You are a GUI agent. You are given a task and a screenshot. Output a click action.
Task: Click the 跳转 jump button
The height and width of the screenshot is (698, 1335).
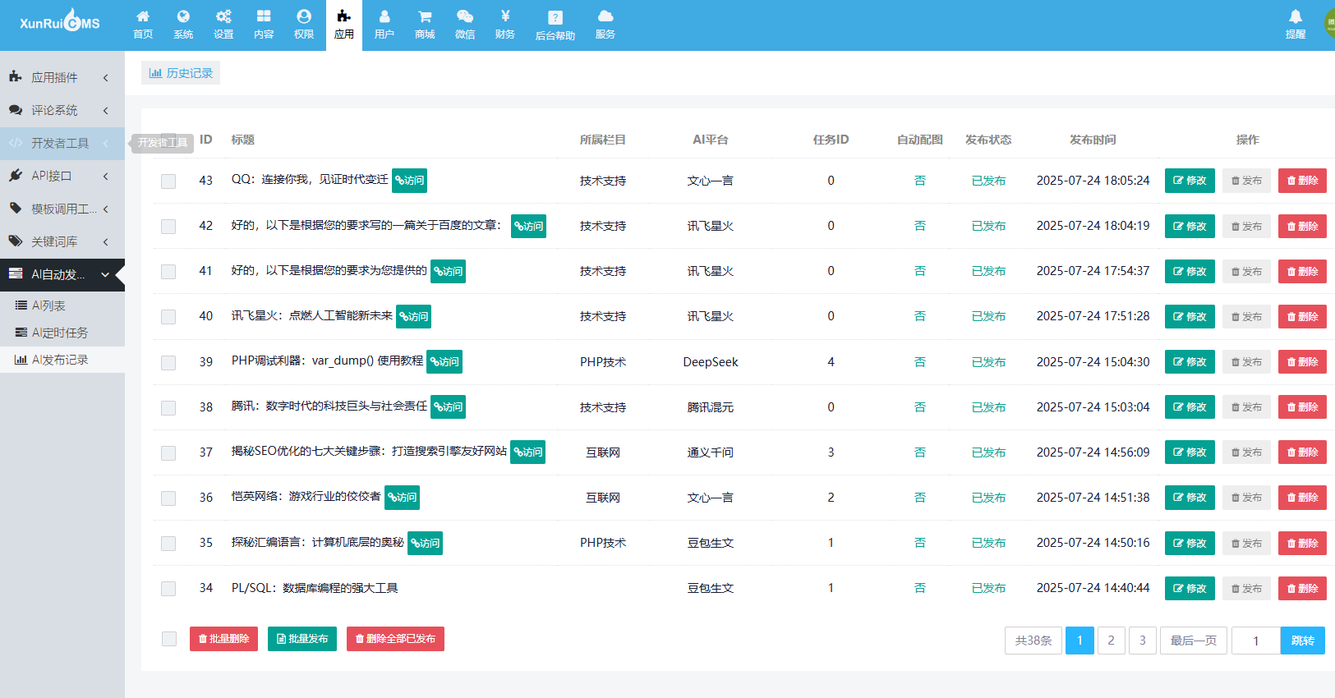(1303, 641)
